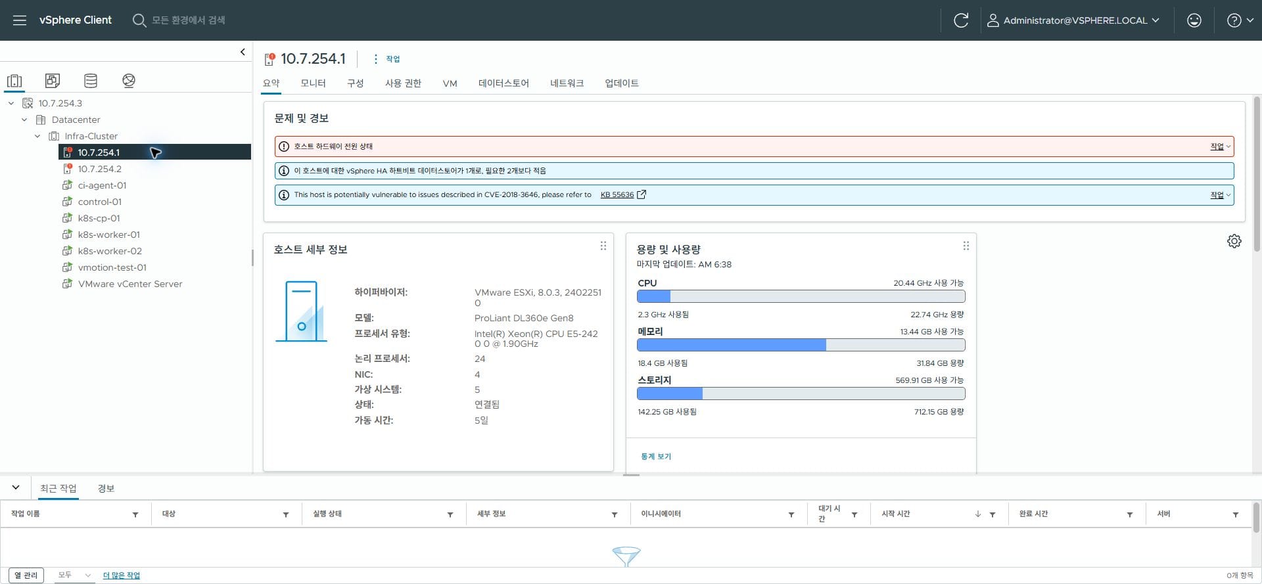Collapse the Datacenter tree node
1262x584 pixels.
point(24,120)
